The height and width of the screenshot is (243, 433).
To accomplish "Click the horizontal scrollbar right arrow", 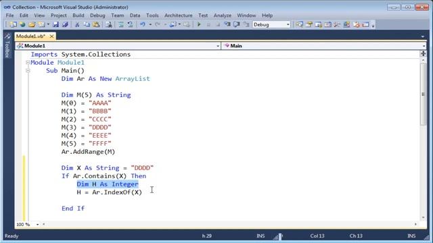I will click(x=415, y=224).
